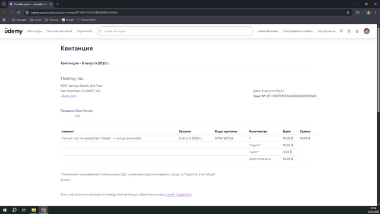380x214 pixels.
Task: Switch to Chrome in the taskbar
Action: (43, 210)
